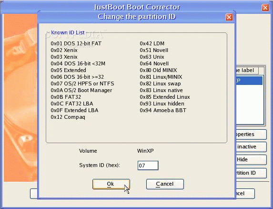Click the 0x63 Unix entry

(152, 57)
